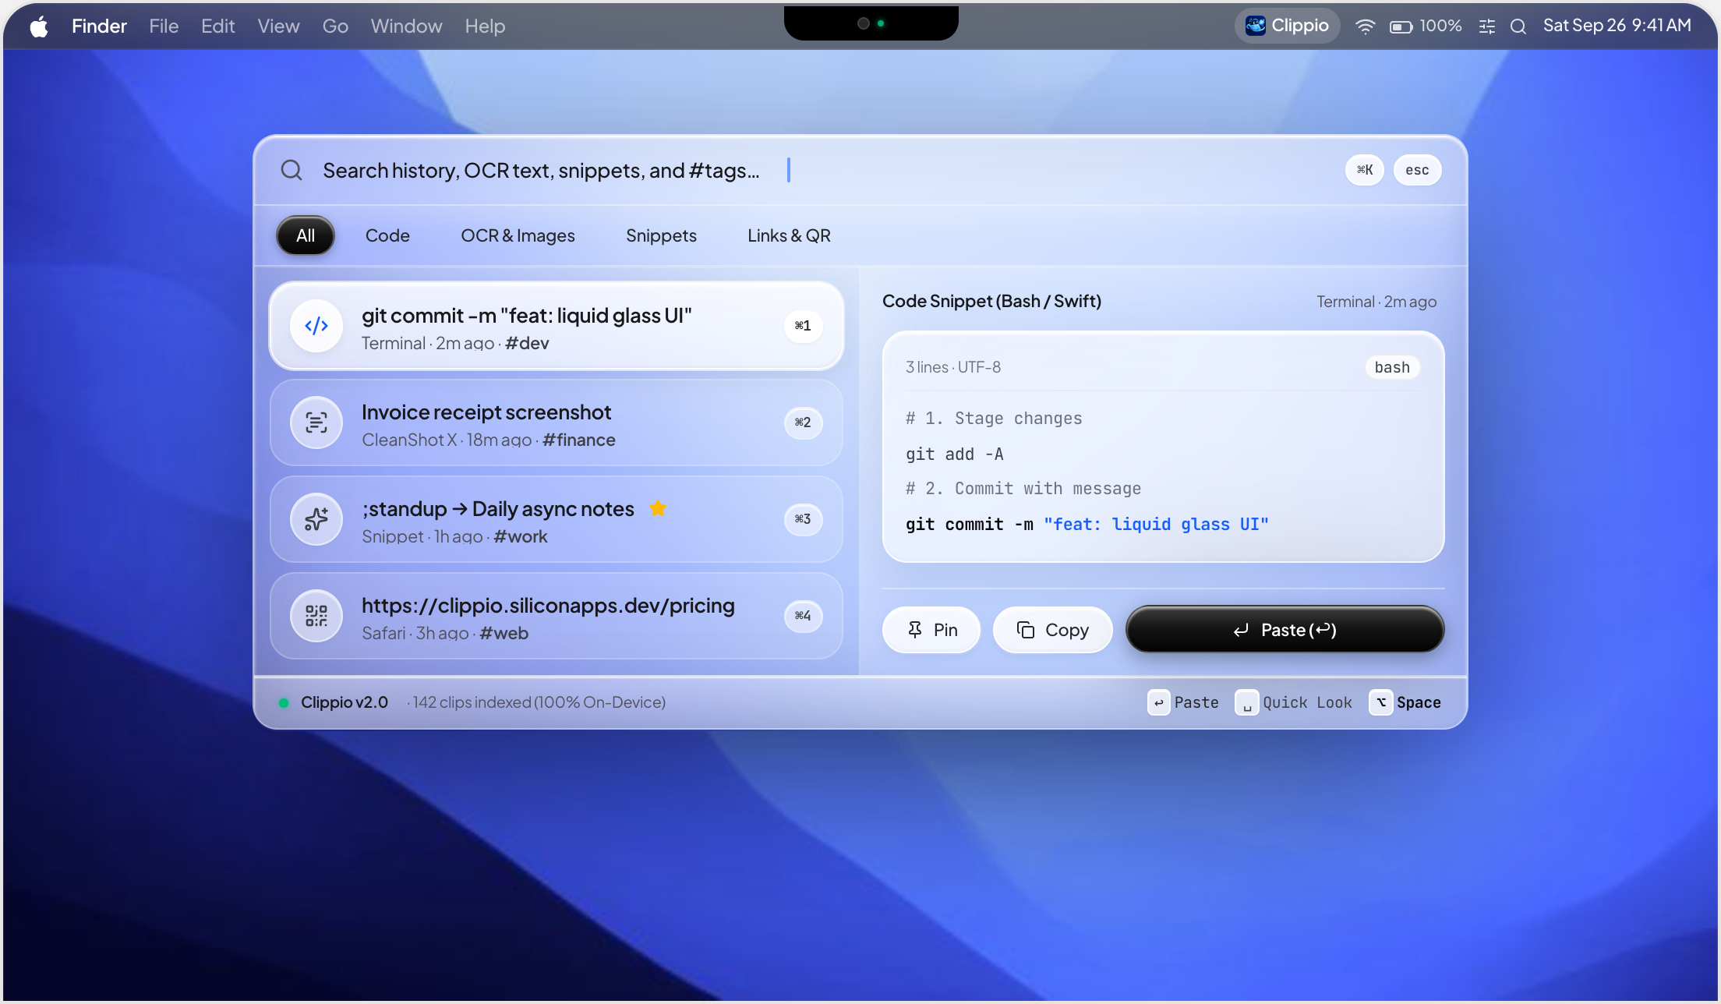1721x1004 pixels.
Task: Switch to the Code tab
Action: (x=387, y=235)
